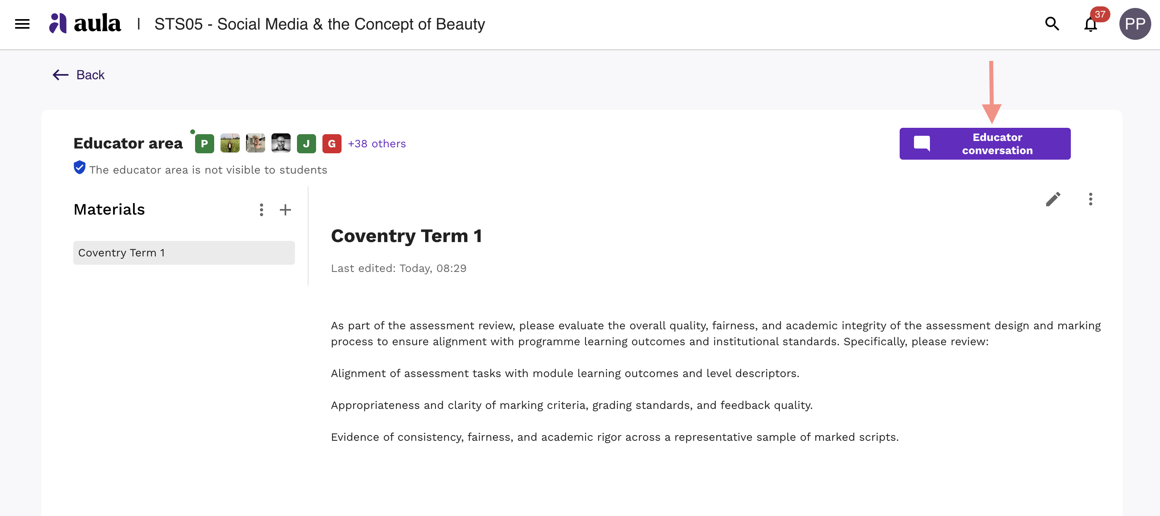Click the green P participant avatar
1160x516 pixels.
point(205,144)
